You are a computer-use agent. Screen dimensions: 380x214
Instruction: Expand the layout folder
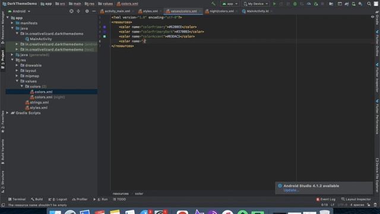(17, 71)
